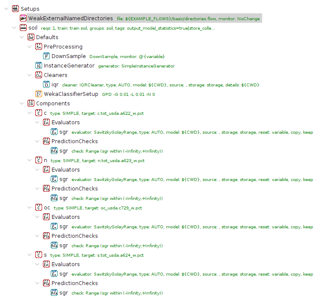The width and height of the screenshot is (318, 301).
Task: Select the WekaClassifierSetup label
Action: (71, 94)
